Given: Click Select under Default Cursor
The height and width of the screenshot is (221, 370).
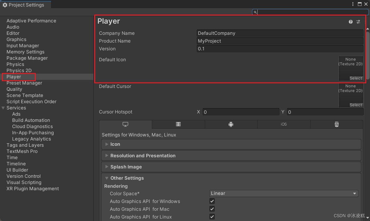Looking at the screenshot, I should 356,105.
